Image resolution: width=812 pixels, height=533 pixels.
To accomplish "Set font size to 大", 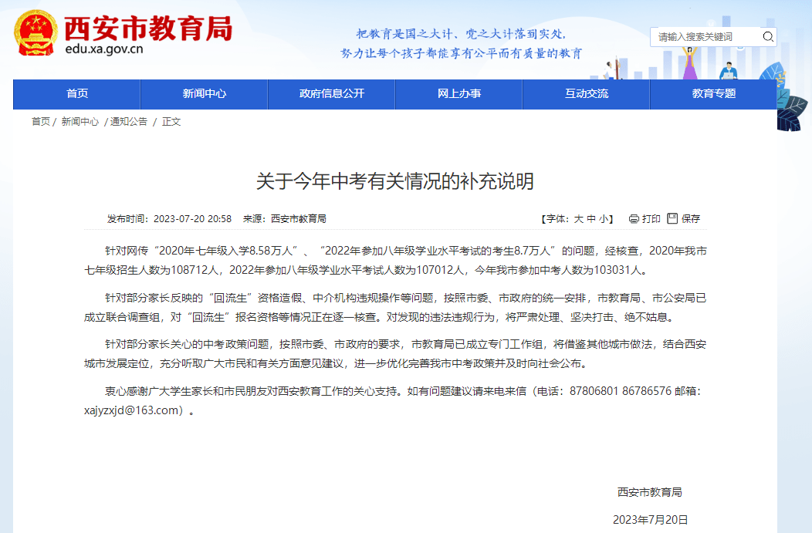I will (578, 219).
